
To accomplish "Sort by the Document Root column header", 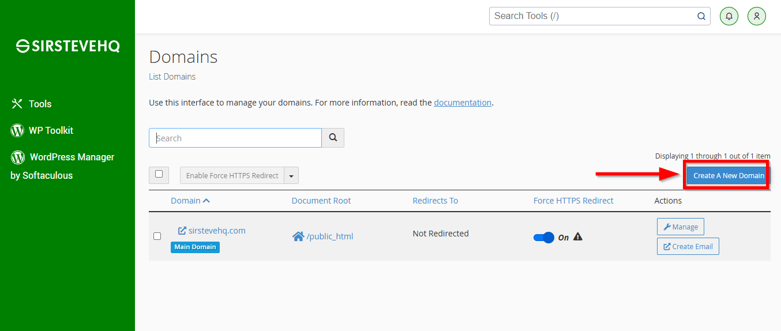I will 321,201.
